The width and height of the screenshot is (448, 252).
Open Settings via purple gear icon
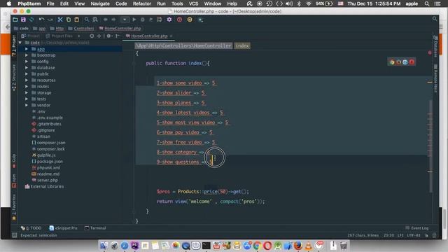[169, 20]
